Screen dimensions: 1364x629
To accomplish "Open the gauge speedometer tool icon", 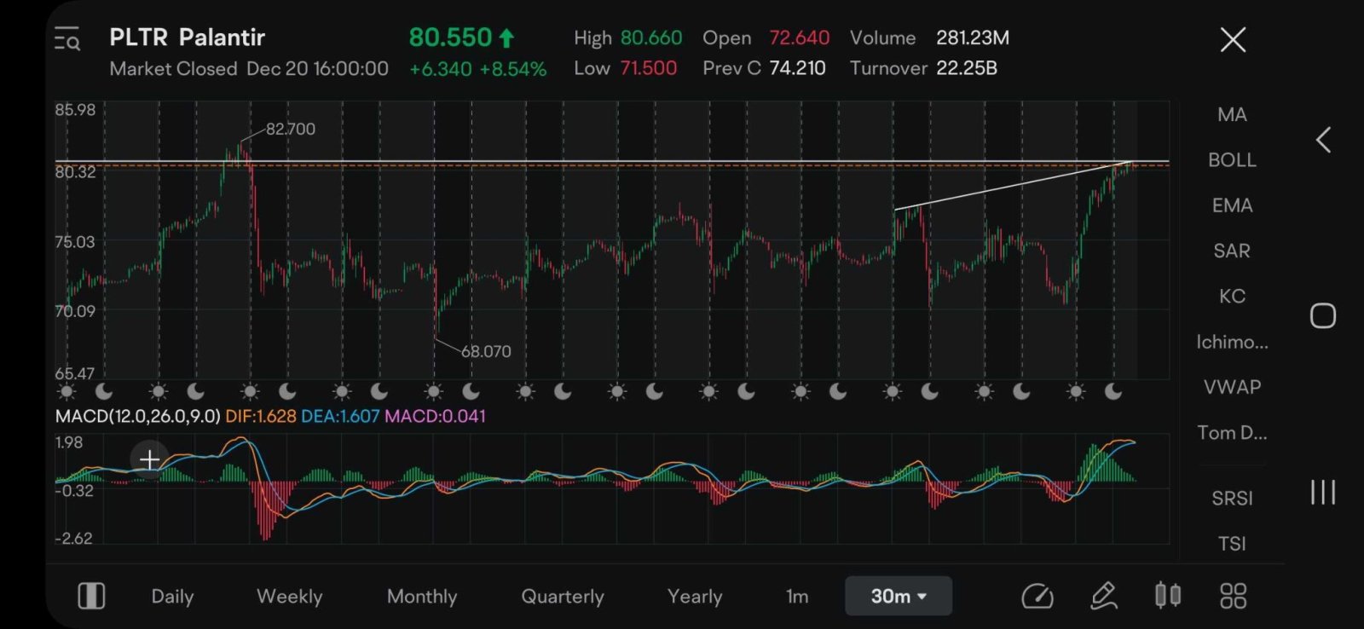I will tap(1037, 596).
